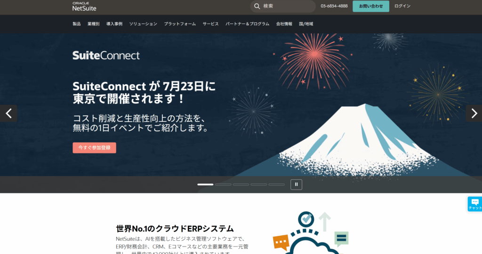Screen dimensions: 482x254
Task: Click the お問い合わせ contact button
Action: pos(371,6)
